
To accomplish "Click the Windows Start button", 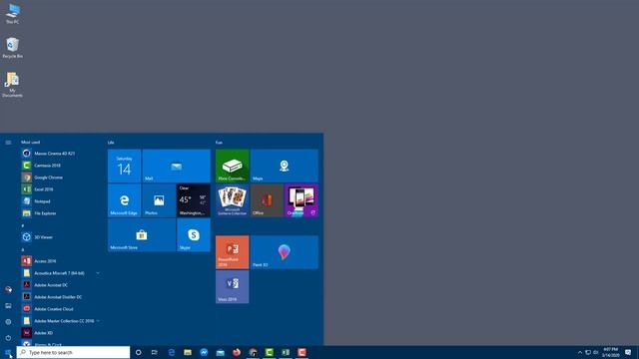I will tap(8, 352).
